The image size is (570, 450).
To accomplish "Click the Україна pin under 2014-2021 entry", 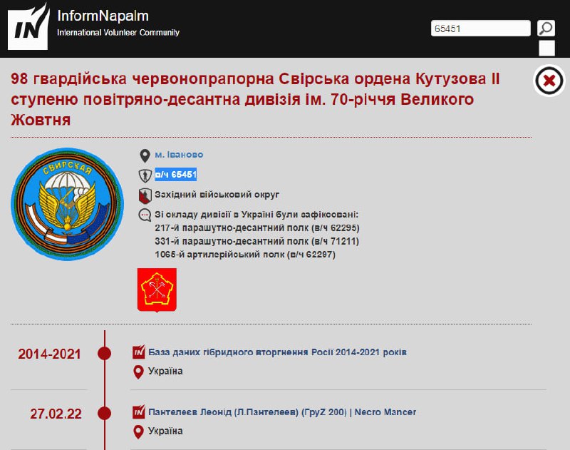I will click(139, 372).
